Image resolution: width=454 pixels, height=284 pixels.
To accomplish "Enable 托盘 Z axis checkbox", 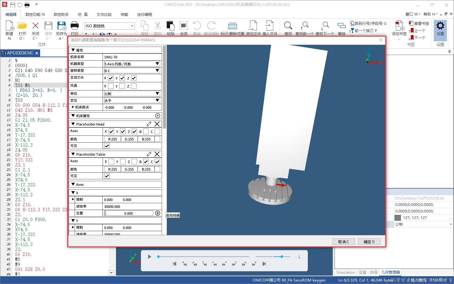I will (134, 86).
